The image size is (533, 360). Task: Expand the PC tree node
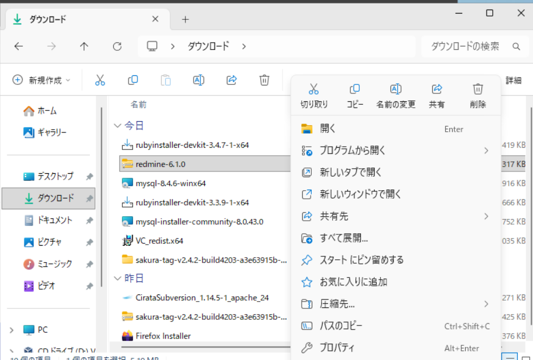point(12,329)
